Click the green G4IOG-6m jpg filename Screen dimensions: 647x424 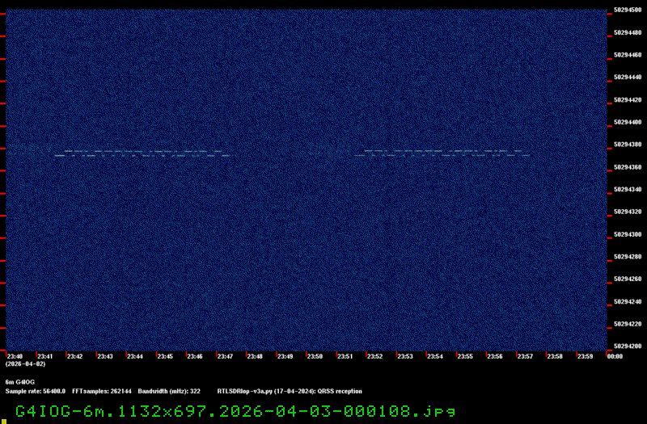(x=235, y=411)
